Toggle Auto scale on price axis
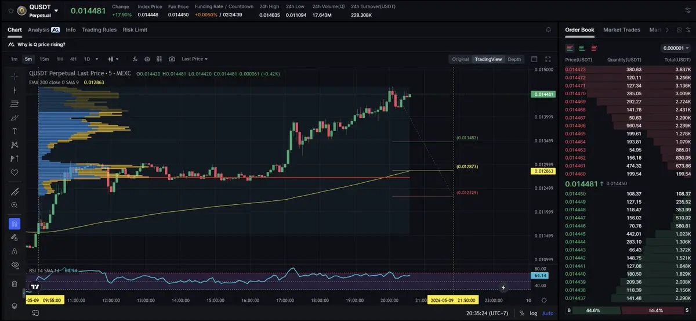Screen dimensions: 696x321 pos(548,313)
